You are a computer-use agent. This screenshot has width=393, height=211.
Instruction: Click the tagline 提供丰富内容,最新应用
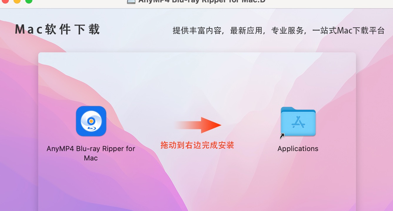point(217,31)
